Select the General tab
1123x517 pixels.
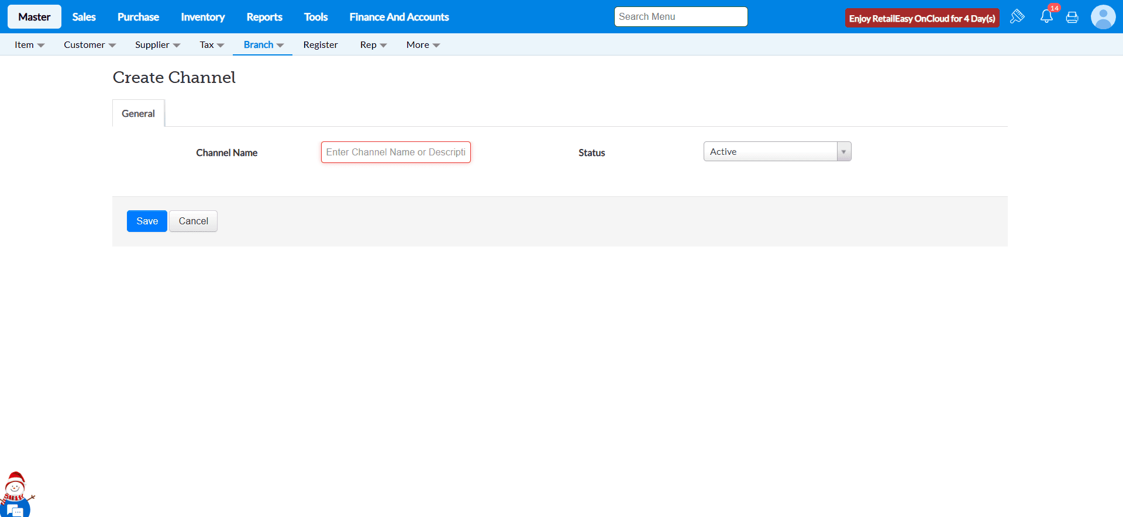pos(138,113)
